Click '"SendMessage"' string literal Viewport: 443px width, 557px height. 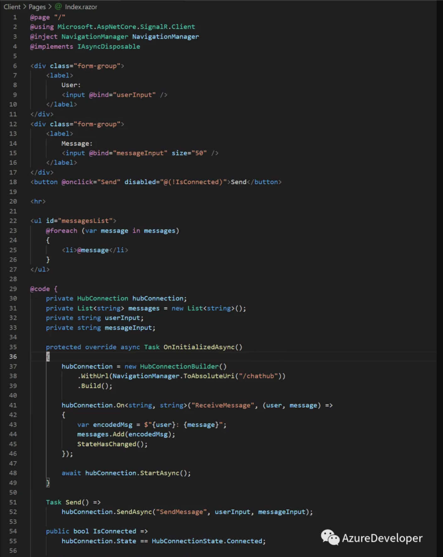[181, 512]
